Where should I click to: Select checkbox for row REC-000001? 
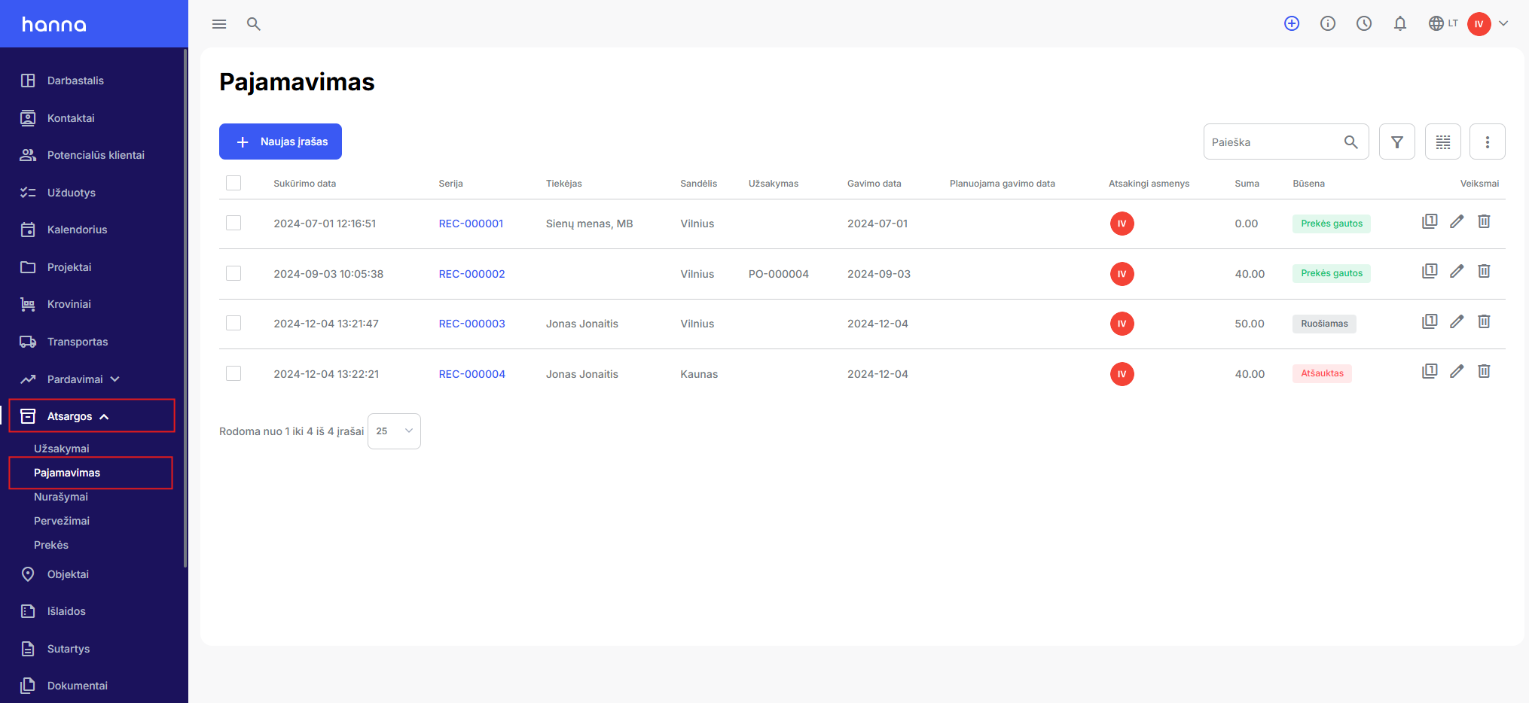pyautogui.click(x=233, y=223)
